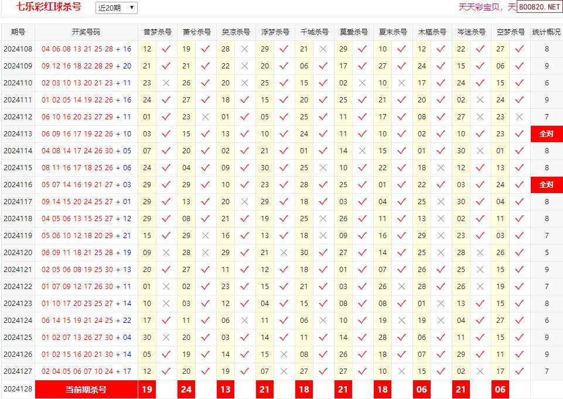Select the 开奖号码 column header

[86, 32]
